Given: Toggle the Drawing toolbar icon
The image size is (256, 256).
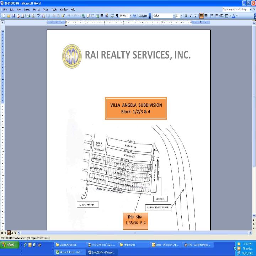Looking at the screenshot, I should point(107,16).
